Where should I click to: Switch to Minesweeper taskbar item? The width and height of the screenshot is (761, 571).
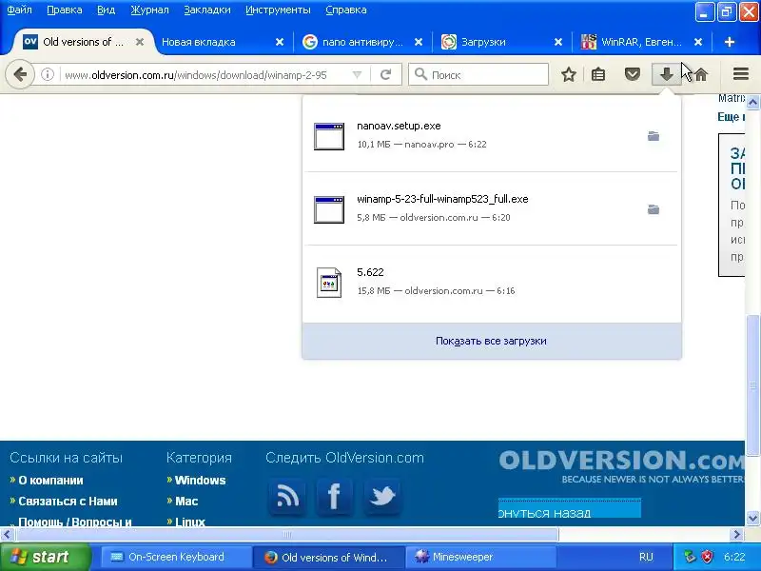tap(479, 557)
